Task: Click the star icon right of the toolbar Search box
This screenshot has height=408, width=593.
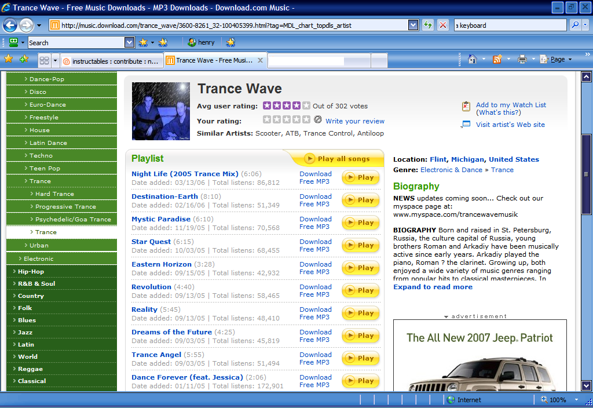Action: click(x=143, y=42)
